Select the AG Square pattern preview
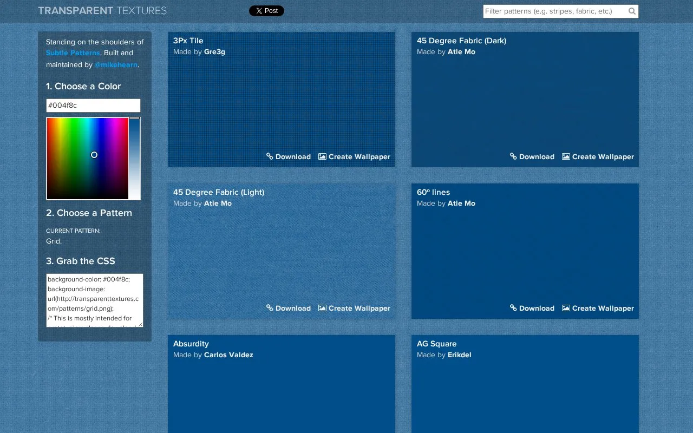 [525, 384]
